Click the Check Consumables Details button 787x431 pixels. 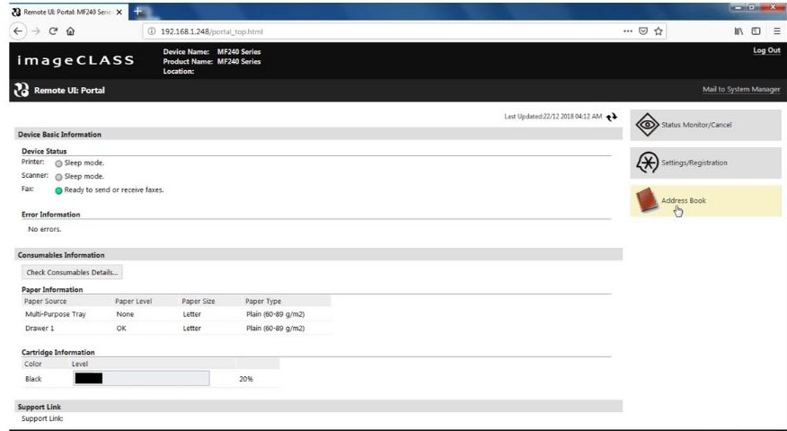[x=72, y=272]
